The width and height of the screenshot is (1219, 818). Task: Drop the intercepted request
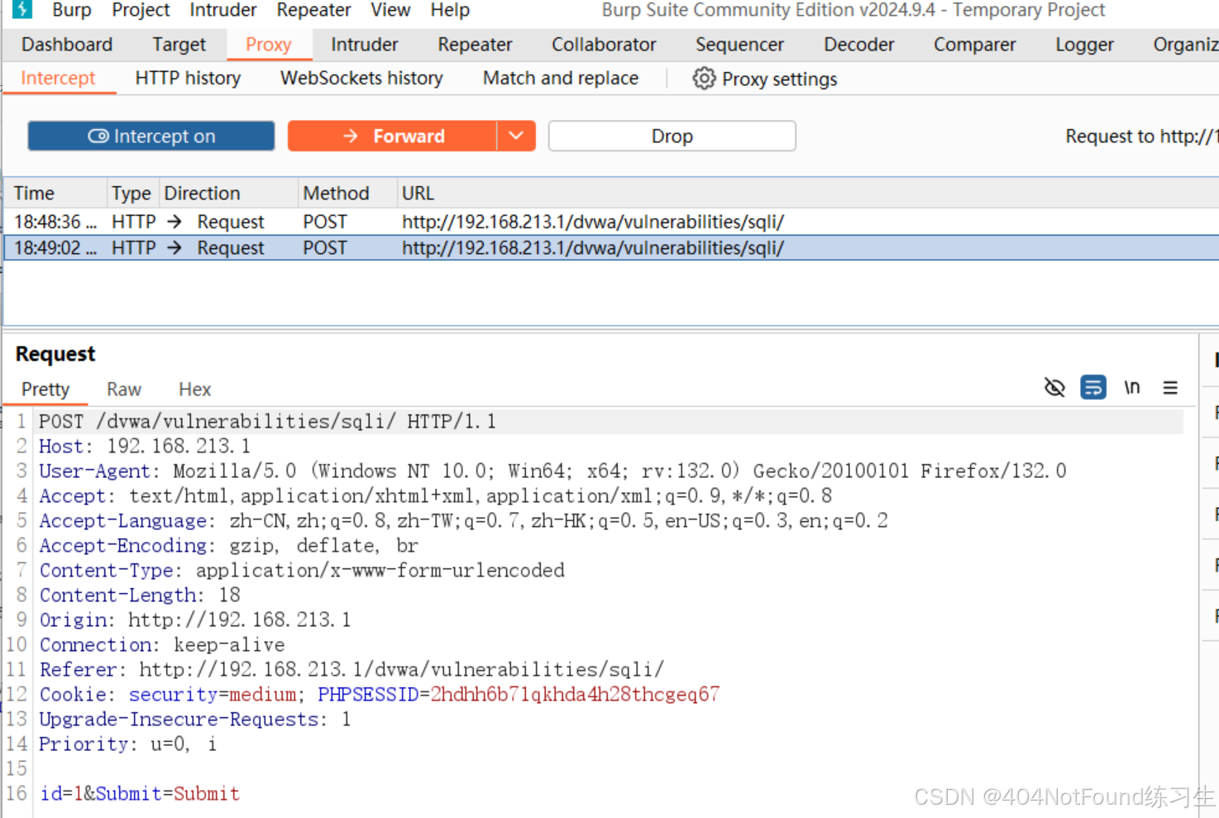672,136
